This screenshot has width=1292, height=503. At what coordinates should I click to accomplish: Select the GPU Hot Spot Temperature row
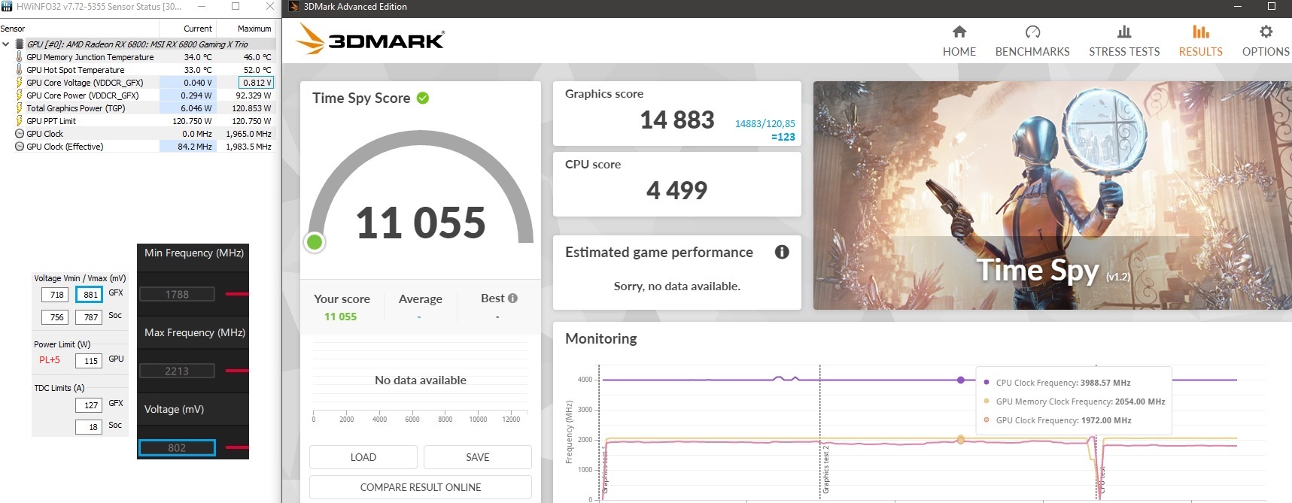(x=138, y=70)
